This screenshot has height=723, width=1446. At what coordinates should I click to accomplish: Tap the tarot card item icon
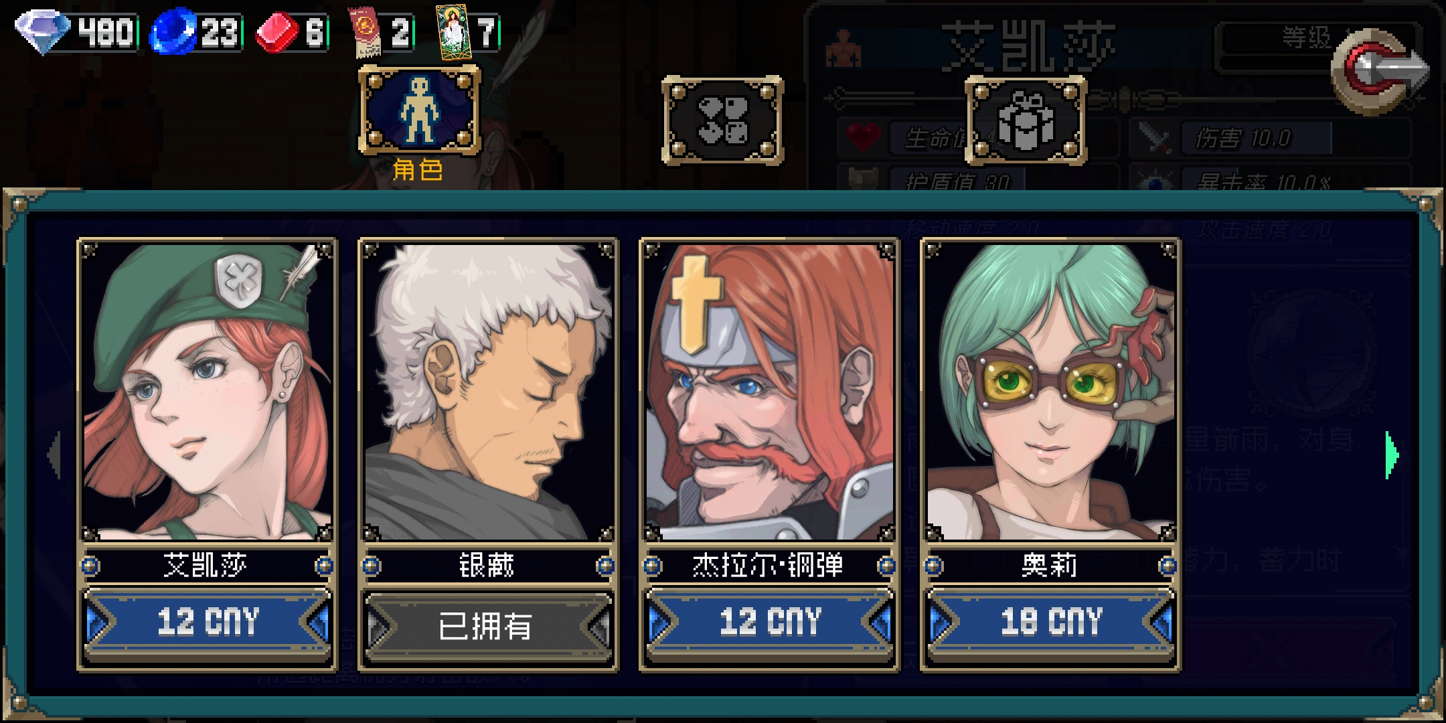pyautogui.click(x=453, y=31)
